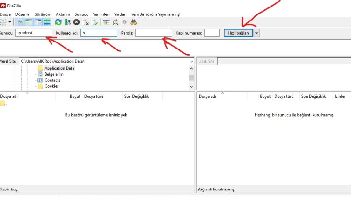351x197 pixels.
Task: Click the local tree scrollbar down arrow
Action: [x=191, y=86]
